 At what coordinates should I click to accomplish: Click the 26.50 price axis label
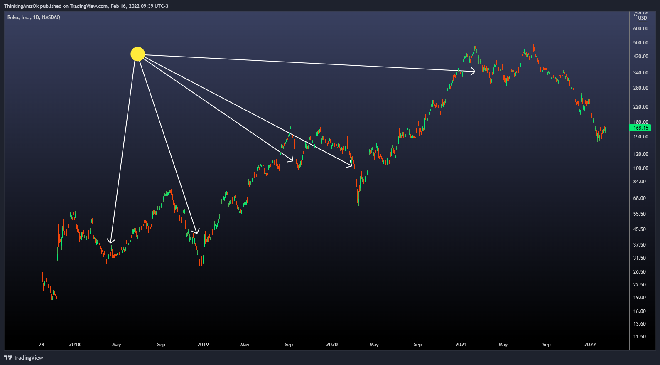coord(640,272)
